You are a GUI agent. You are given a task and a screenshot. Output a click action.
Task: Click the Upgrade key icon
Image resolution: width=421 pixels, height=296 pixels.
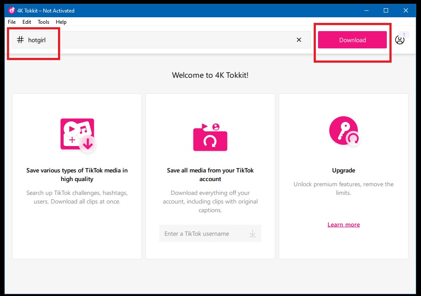coord(343,130)
